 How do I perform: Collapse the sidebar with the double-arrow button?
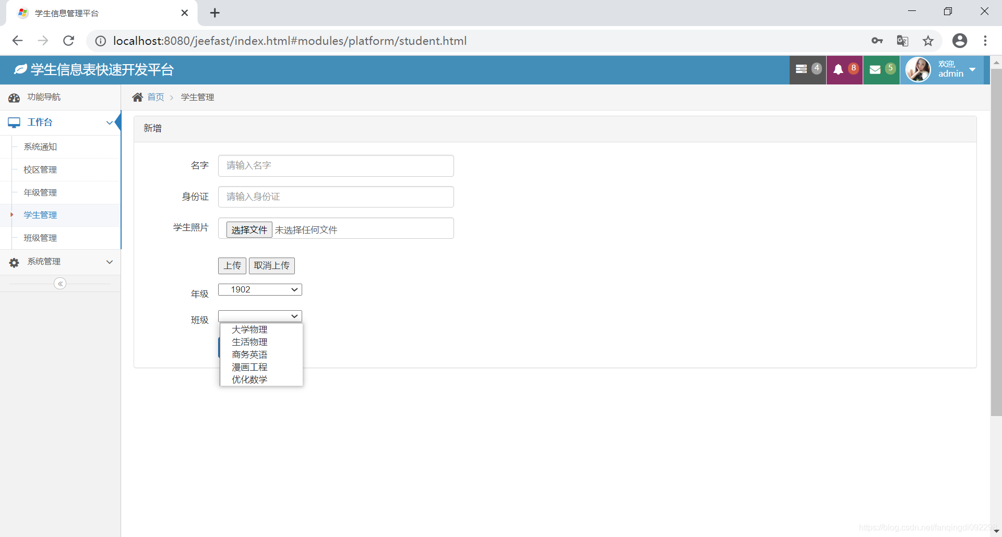[x=60, y=284]
